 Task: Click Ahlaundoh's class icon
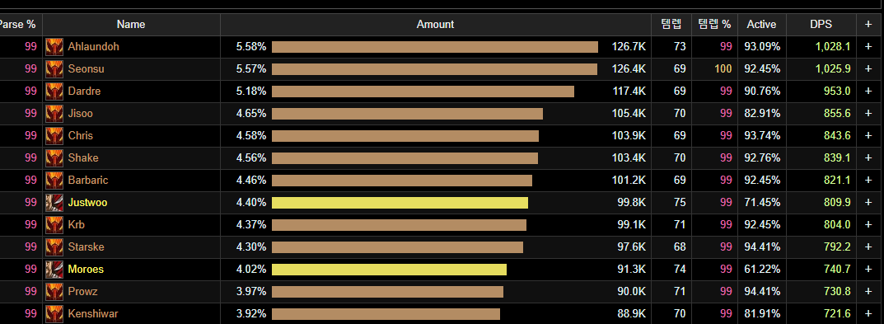pos(54,47)
